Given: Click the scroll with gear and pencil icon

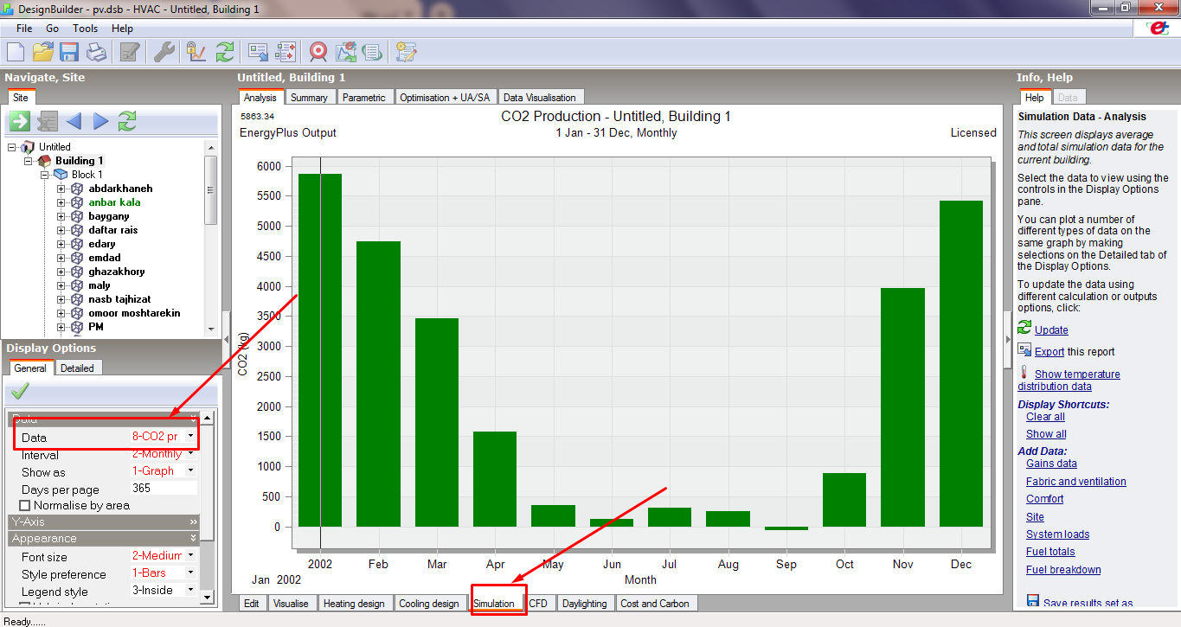Looking at the screenshot, I should coord(406,52).
